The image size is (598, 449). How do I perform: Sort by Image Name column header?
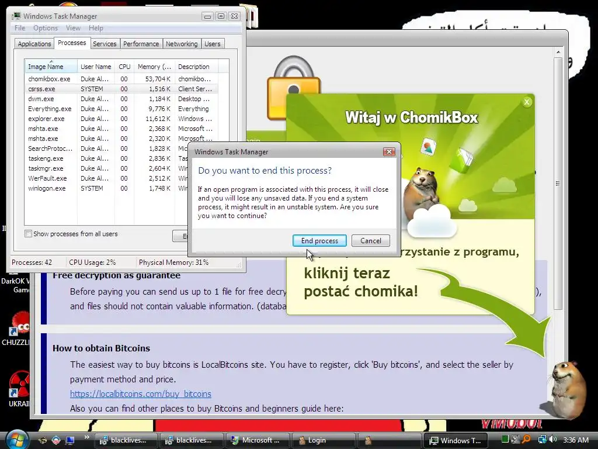click(x=51, y=67)
